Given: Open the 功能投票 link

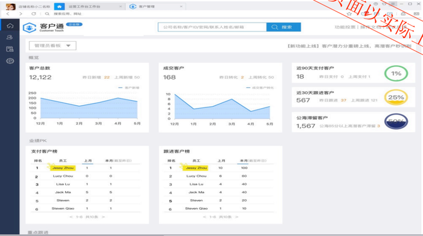Looking at the screenshot, I should pyautogui.click(x=345, y=27).
